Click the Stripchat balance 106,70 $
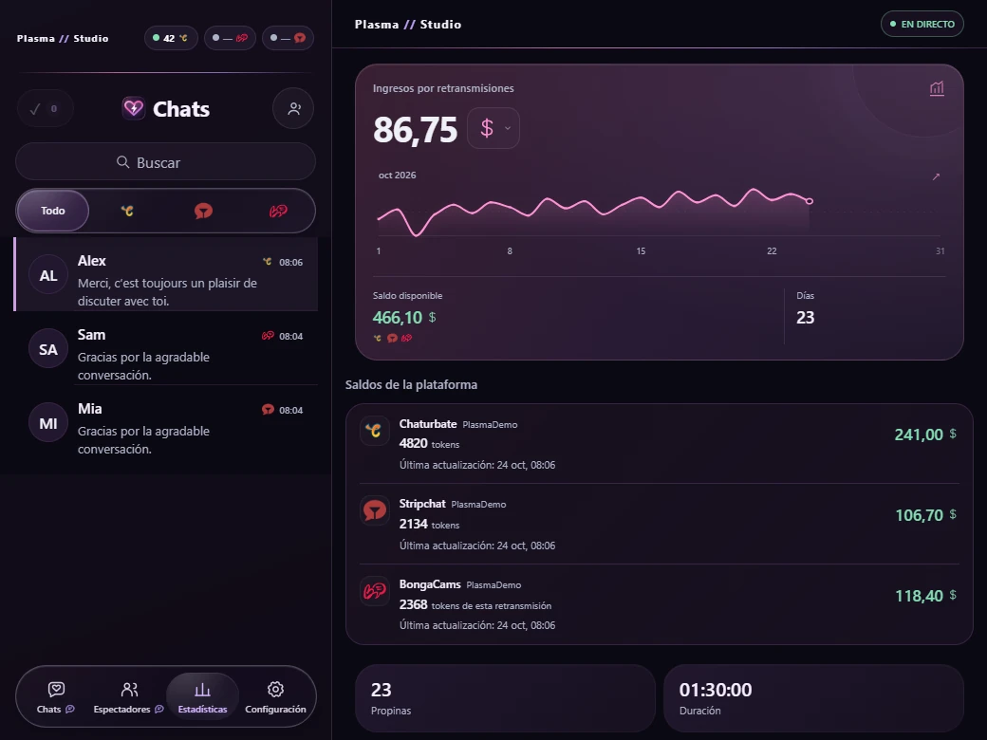The image size is (987, 740). (x=925, y=515)
